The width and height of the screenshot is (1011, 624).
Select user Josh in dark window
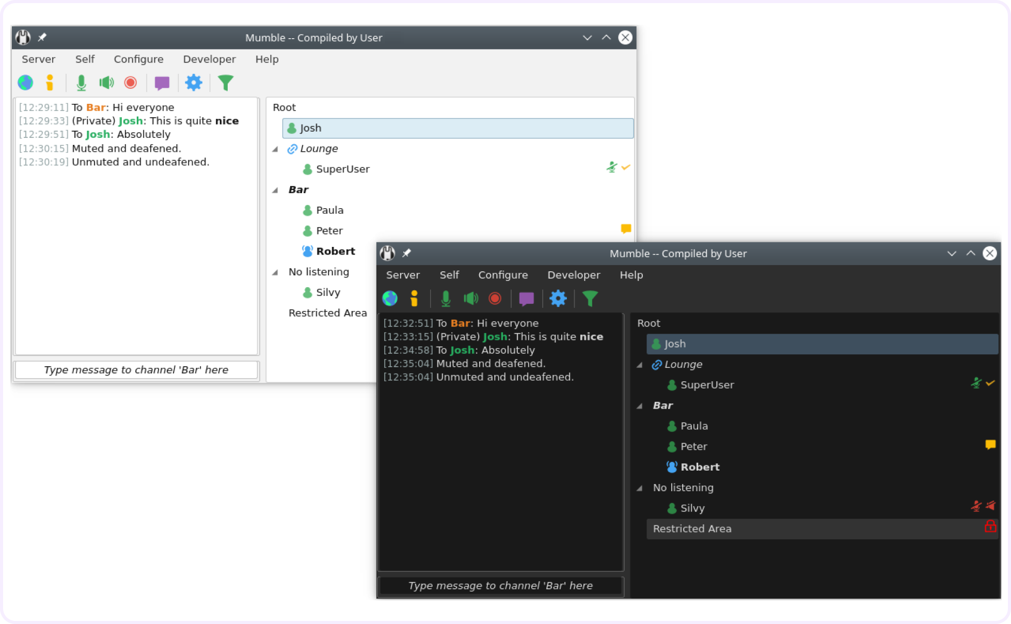click(823, 344)
